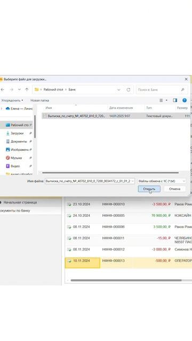Select Документы in sidebar

coord(19,142)
